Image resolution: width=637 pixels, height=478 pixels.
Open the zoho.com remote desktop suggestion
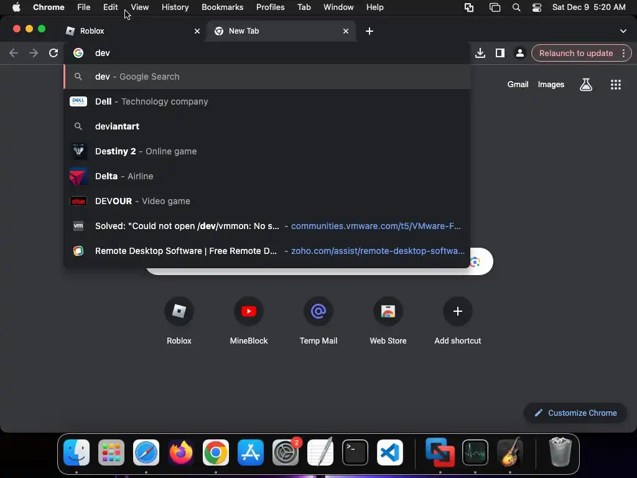267,251
